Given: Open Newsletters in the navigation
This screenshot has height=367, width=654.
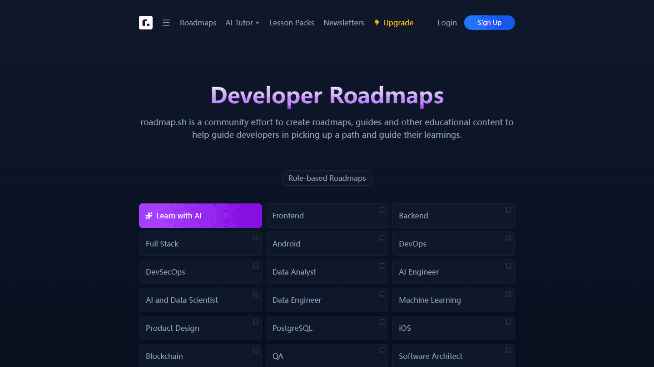Looking at the screenshot, I should coord(344,23).
